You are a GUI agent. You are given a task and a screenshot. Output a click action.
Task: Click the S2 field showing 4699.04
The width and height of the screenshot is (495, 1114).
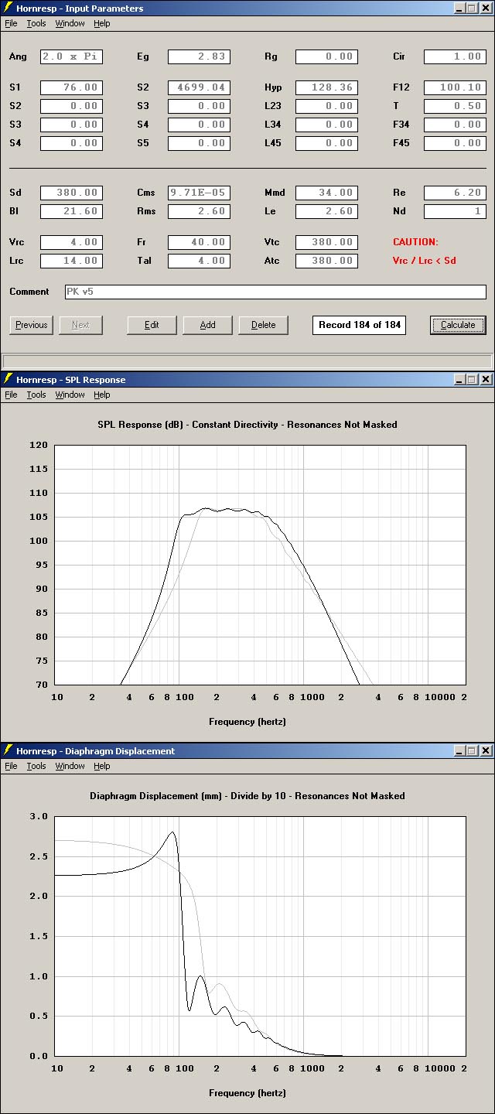tap(199, 87)
